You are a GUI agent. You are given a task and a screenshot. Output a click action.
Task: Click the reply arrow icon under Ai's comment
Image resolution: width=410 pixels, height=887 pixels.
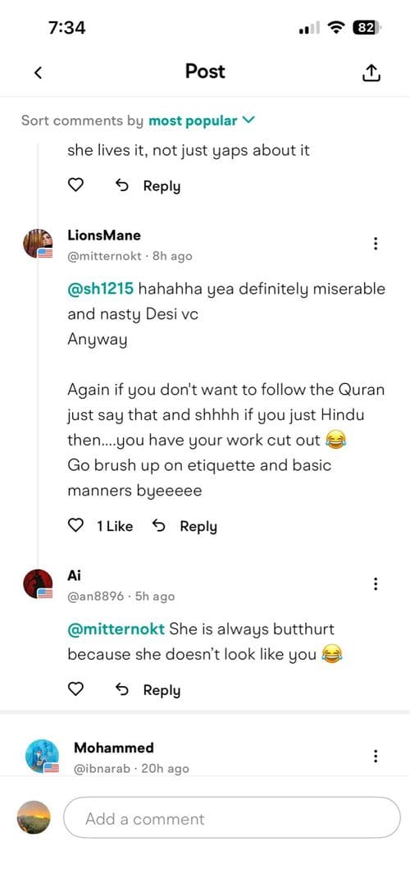tap(122, 689)
